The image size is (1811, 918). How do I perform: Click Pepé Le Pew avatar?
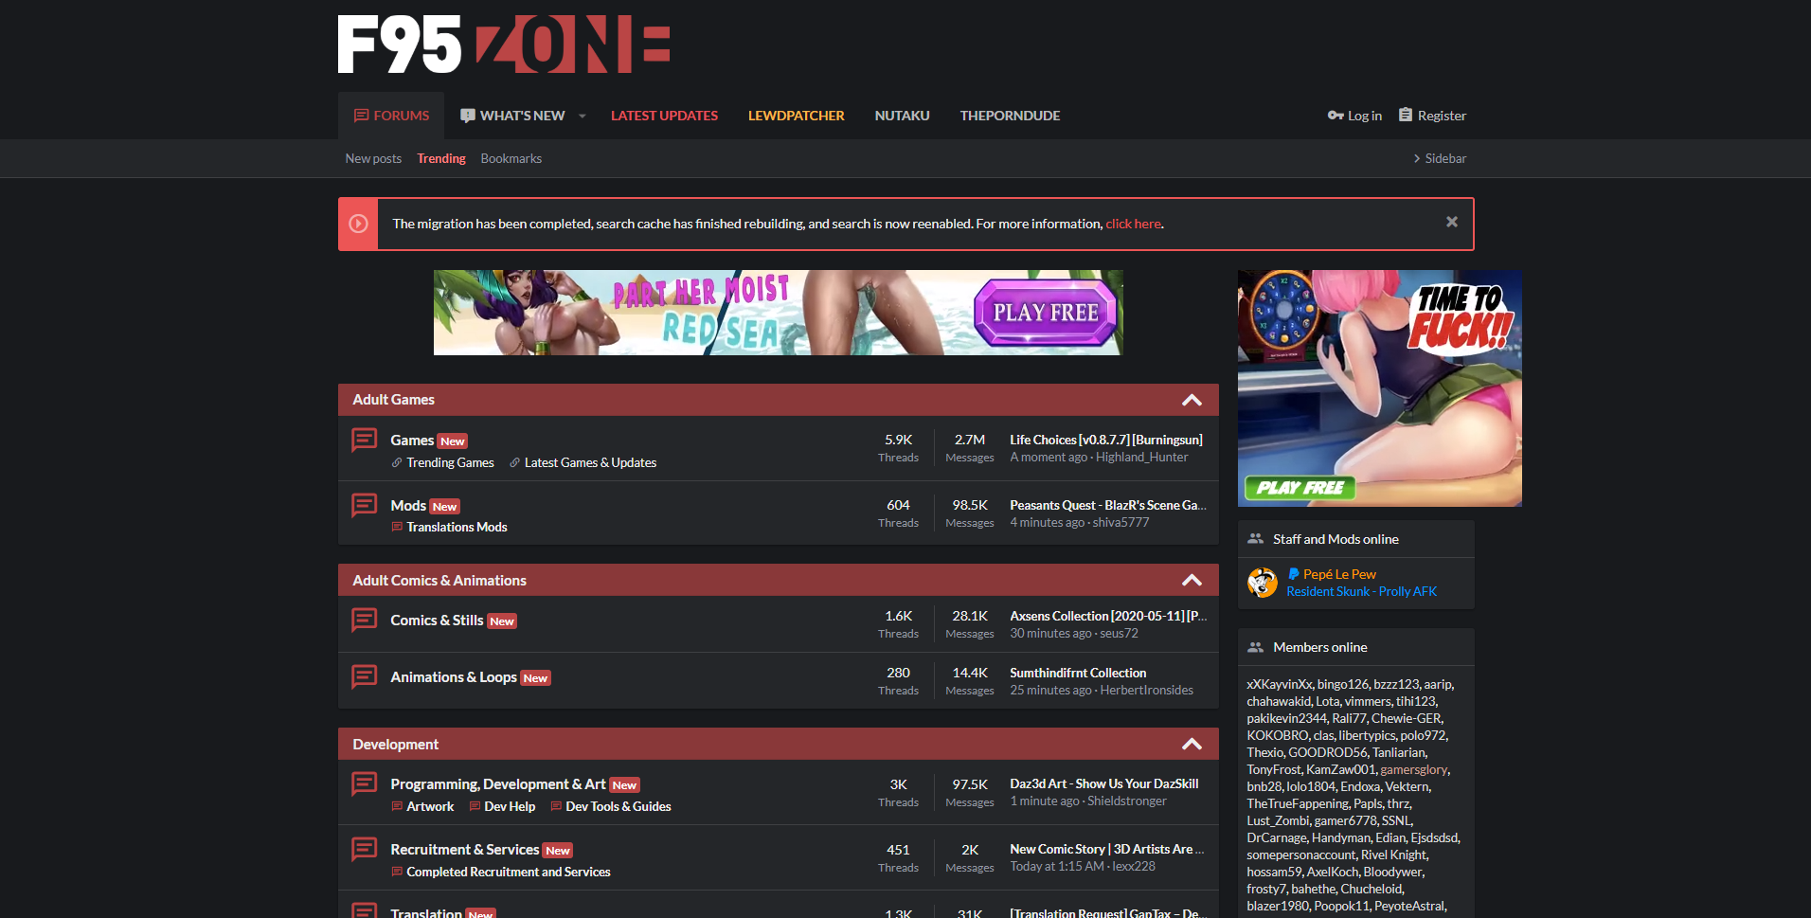click(1263, 583)
